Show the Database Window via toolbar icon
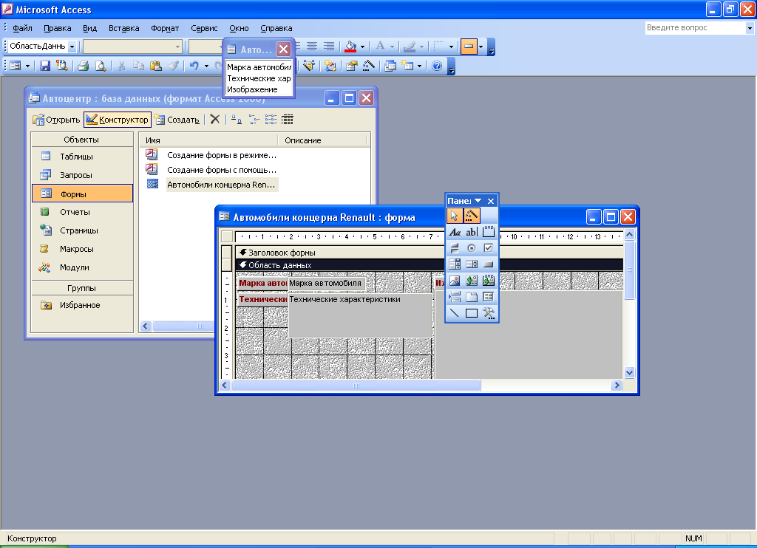757x548 pixels. tap(390, 66)
